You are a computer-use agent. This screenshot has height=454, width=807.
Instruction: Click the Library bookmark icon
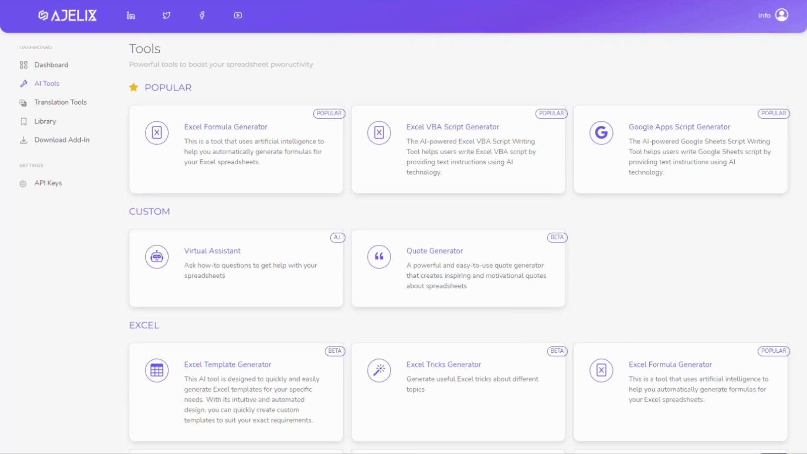pyautogui.click(x=24, y=121)
